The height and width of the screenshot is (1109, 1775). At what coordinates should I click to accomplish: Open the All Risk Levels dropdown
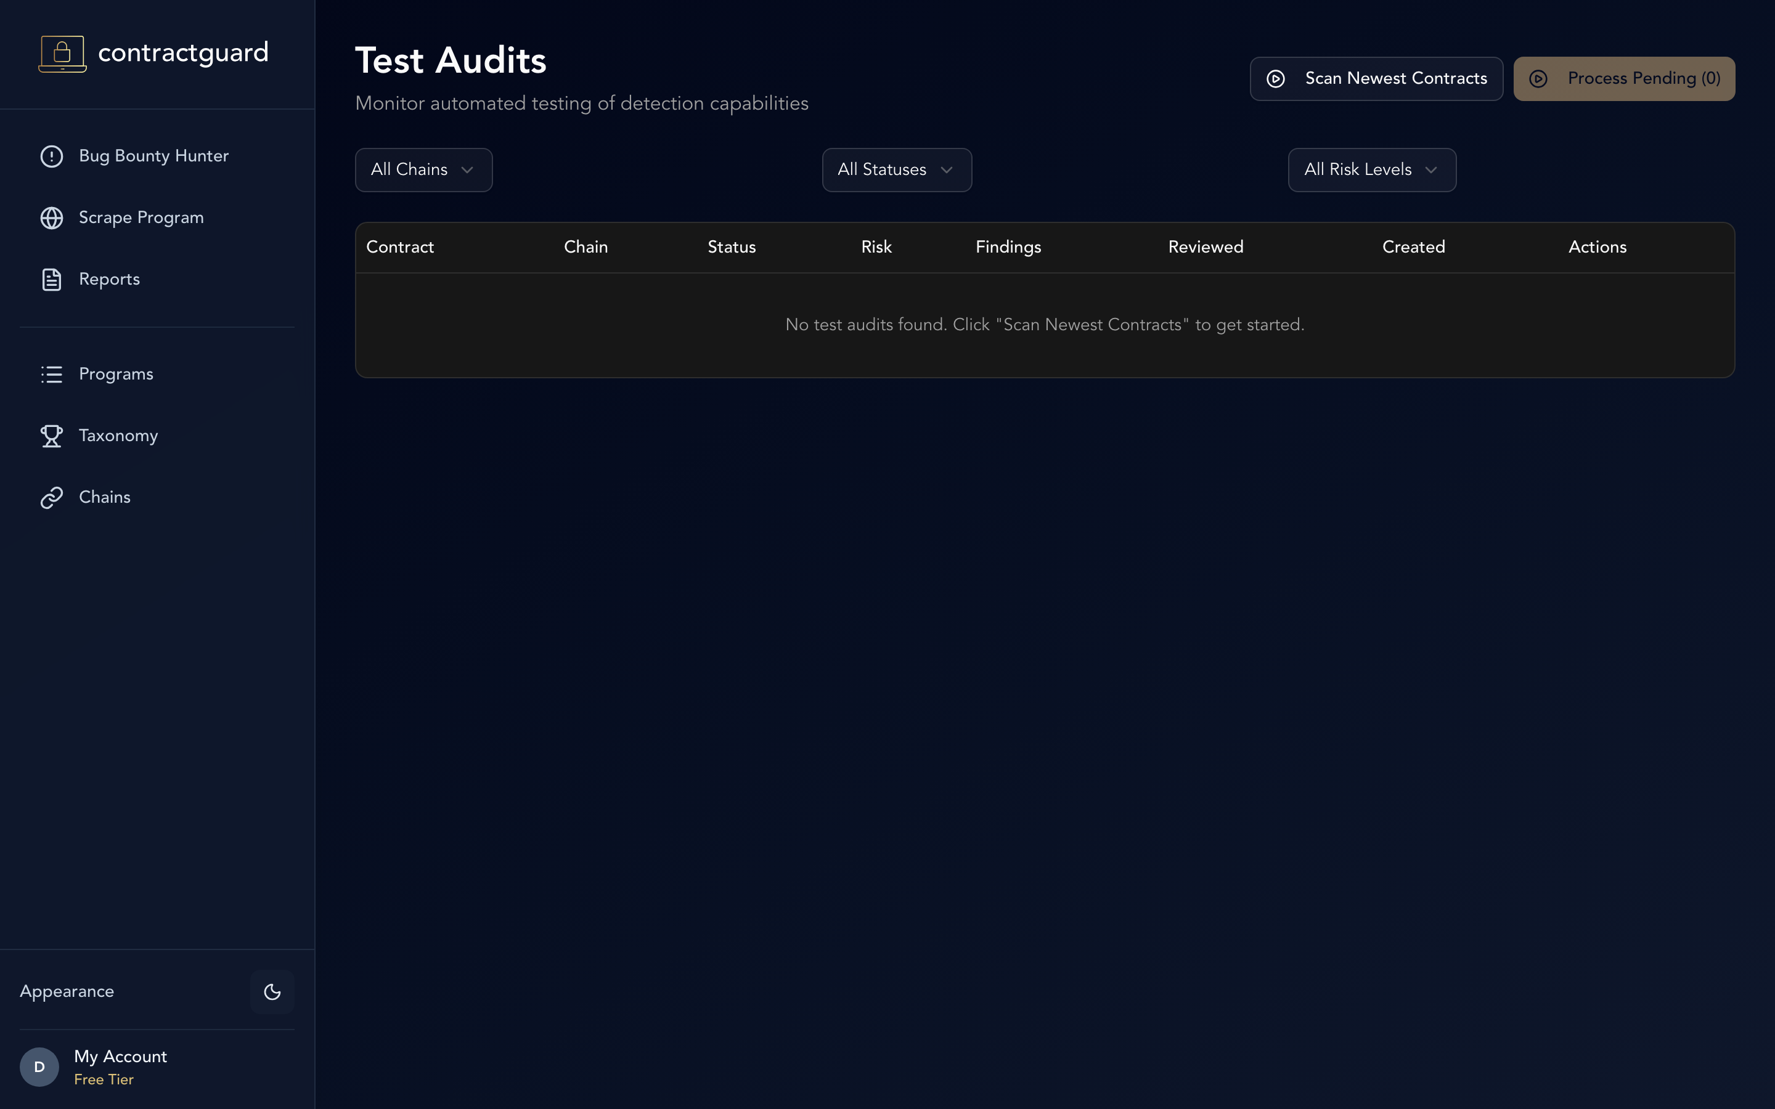[x=1373, y=169]
